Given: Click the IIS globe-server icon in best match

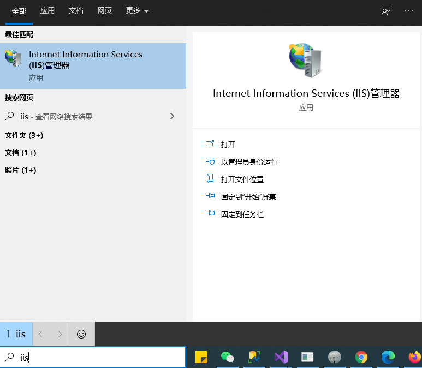Looking at the screenshot, I should click(x=13, y=58).
